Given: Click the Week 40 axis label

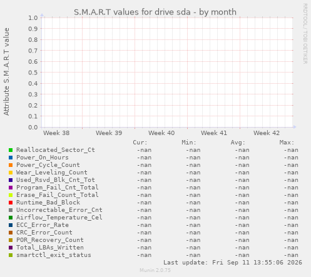Looking at the screenshot, I should pyautogui.click(x=161, y=133).
